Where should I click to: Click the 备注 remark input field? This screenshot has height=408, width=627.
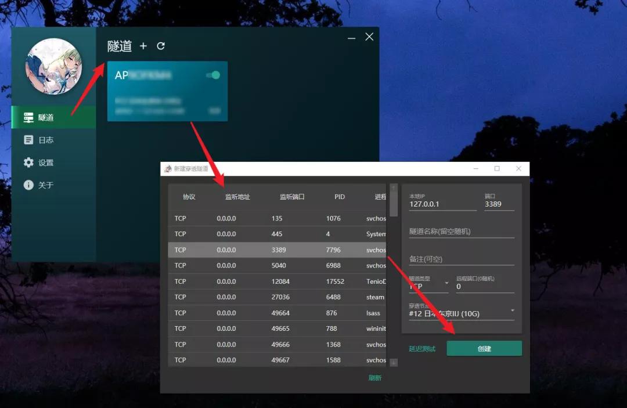pyautogui.click(x=462, y=259)
